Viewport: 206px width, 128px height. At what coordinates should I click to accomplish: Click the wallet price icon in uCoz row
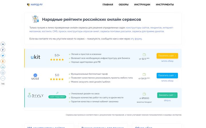click(144, 74)
